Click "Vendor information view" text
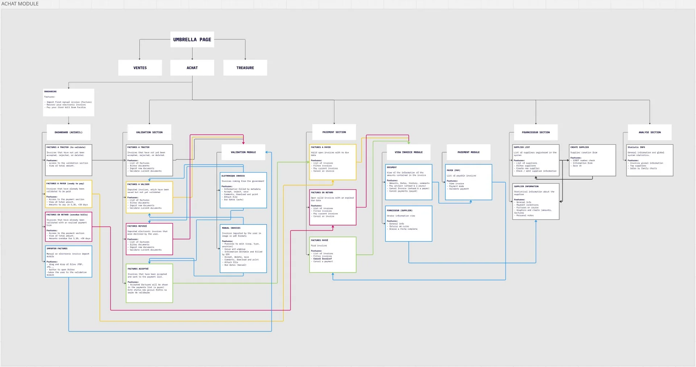 pos(401,216)
